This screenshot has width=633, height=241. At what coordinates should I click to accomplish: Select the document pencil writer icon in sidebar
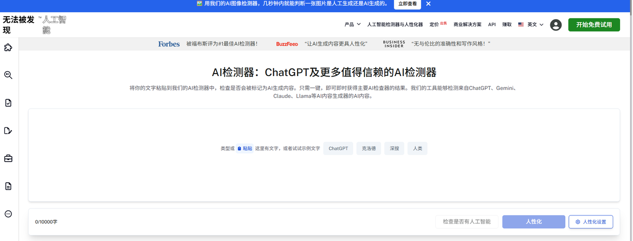click(x=8, y=131)
